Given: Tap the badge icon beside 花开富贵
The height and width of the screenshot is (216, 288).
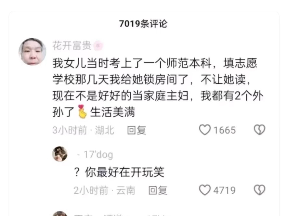Looking at the screenshot, I should click(98, 46).
